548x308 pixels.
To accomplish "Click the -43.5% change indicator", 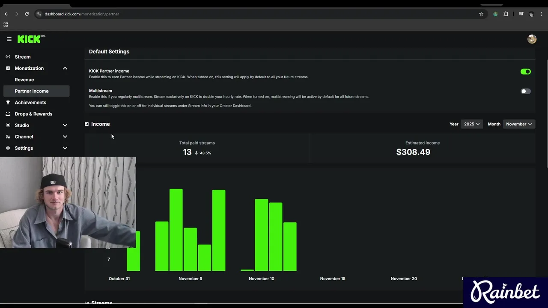I will click(203, 153).
